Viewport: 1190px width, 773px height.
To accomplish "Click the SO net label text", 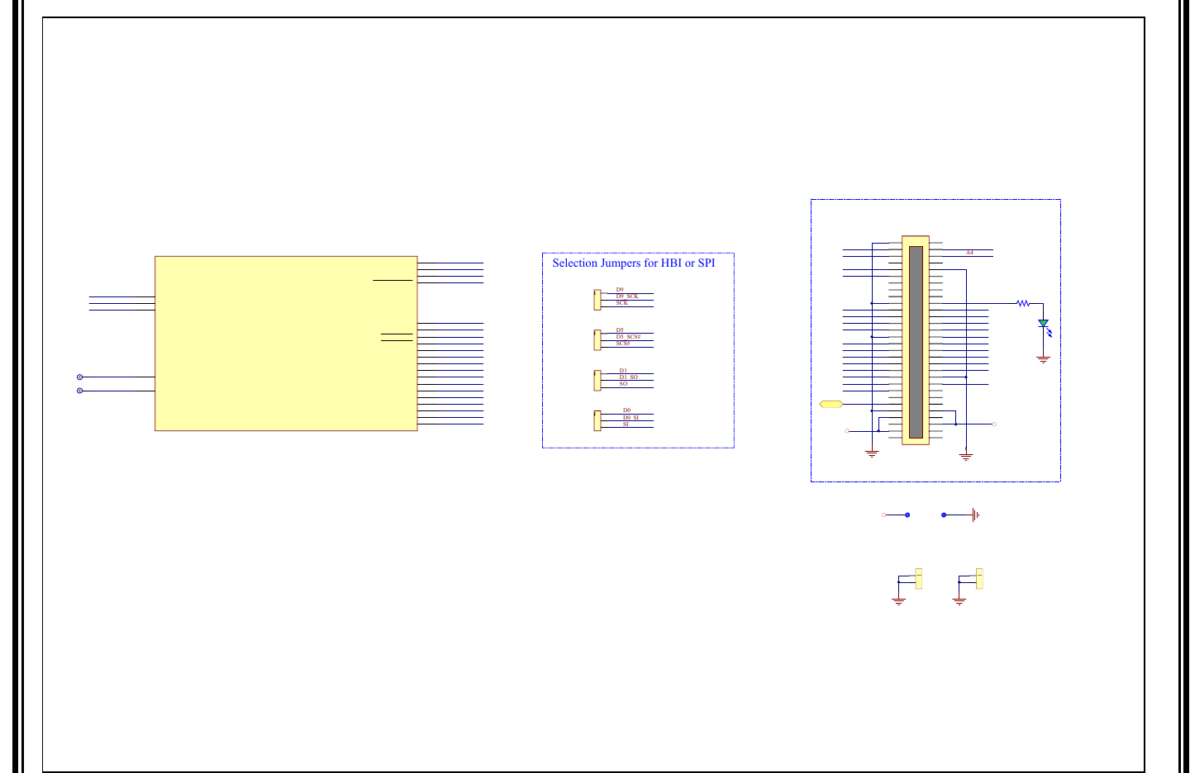I will [623, 384].
